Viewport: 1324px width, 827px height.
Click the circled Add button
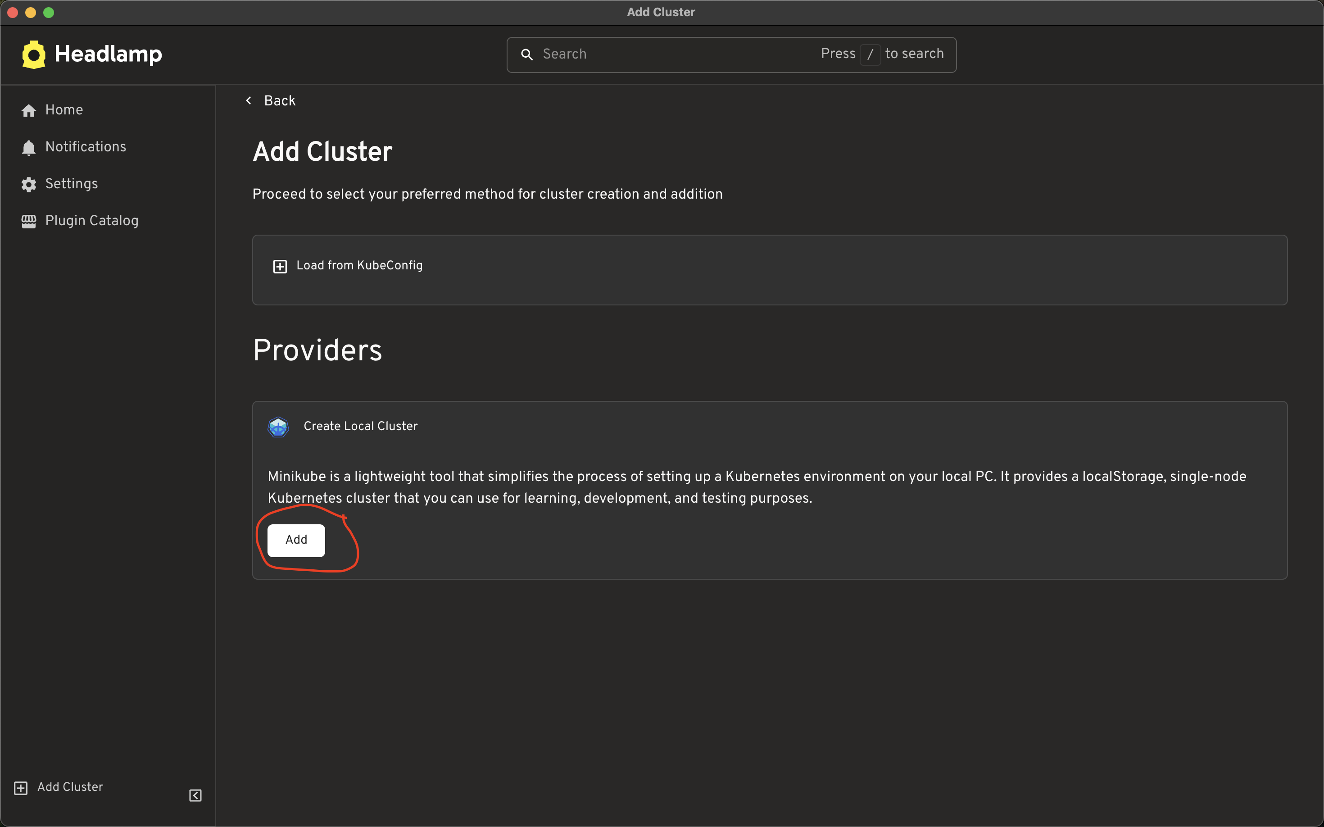(296, 540)
